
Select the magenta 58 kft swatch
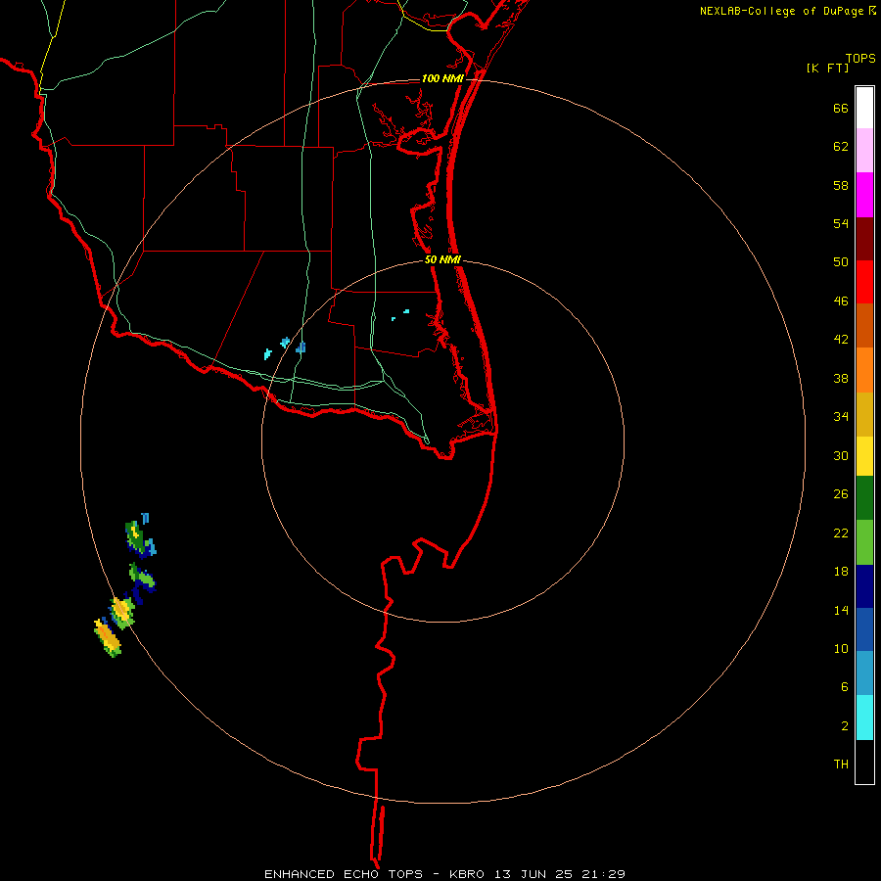tap(864, 195)
